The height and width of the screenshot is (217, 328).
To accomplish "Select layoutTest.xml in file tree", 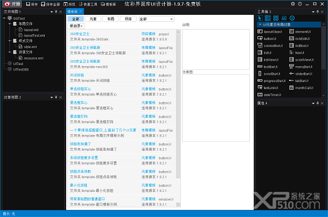I will pyautogui.click(x=32, y=36).
